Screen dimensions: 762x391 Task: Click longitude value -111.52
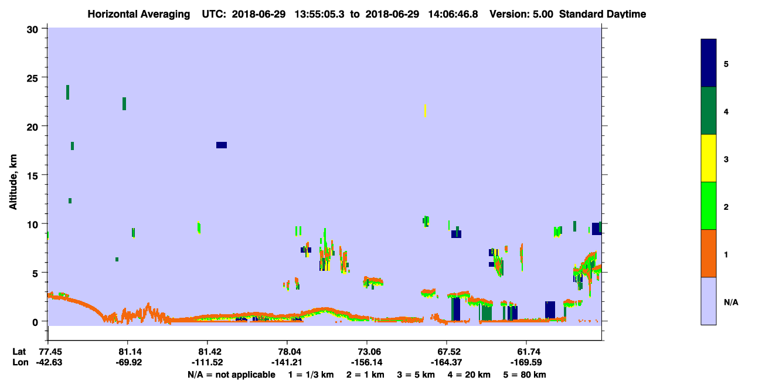pyautogui.click(x=207, y=362)
